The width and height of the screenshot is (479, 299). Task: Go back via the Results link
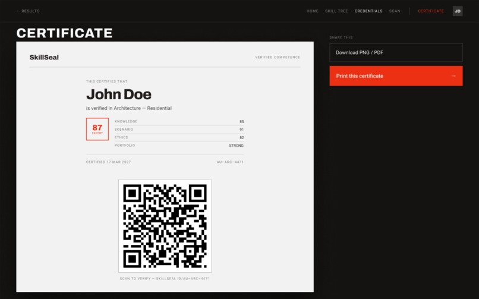point(28,11)
